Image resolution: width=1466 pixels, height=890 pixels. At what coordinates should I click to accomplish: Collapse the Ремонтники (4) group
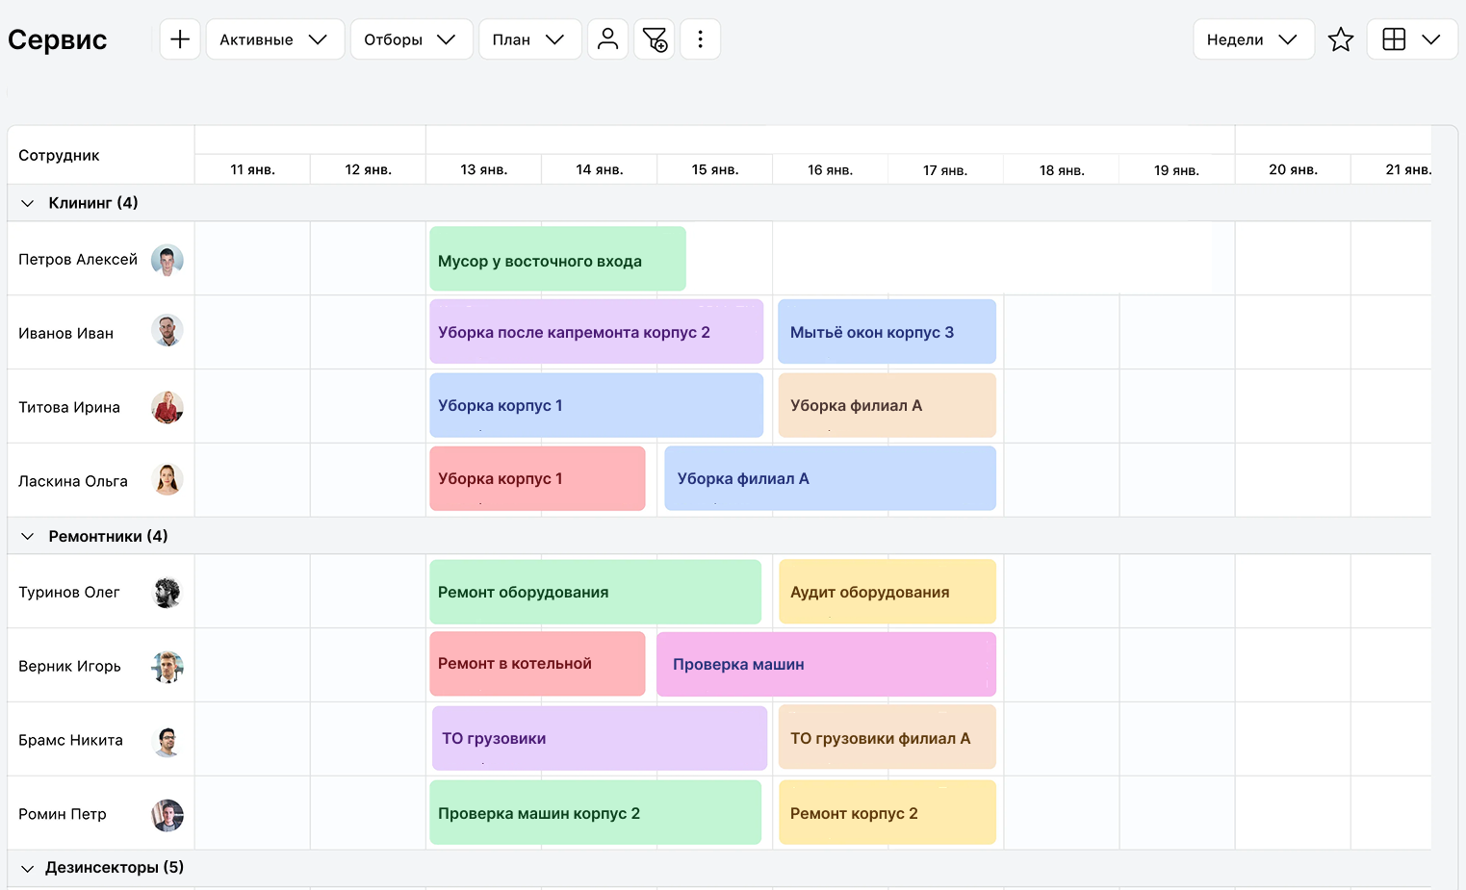(28, 537)
